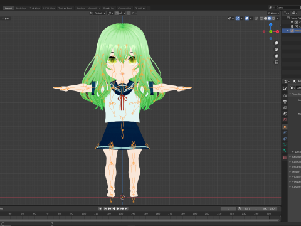Play the animation in reverse
Viewport: 301px width, 226px height.
click(x=114, y=208)
